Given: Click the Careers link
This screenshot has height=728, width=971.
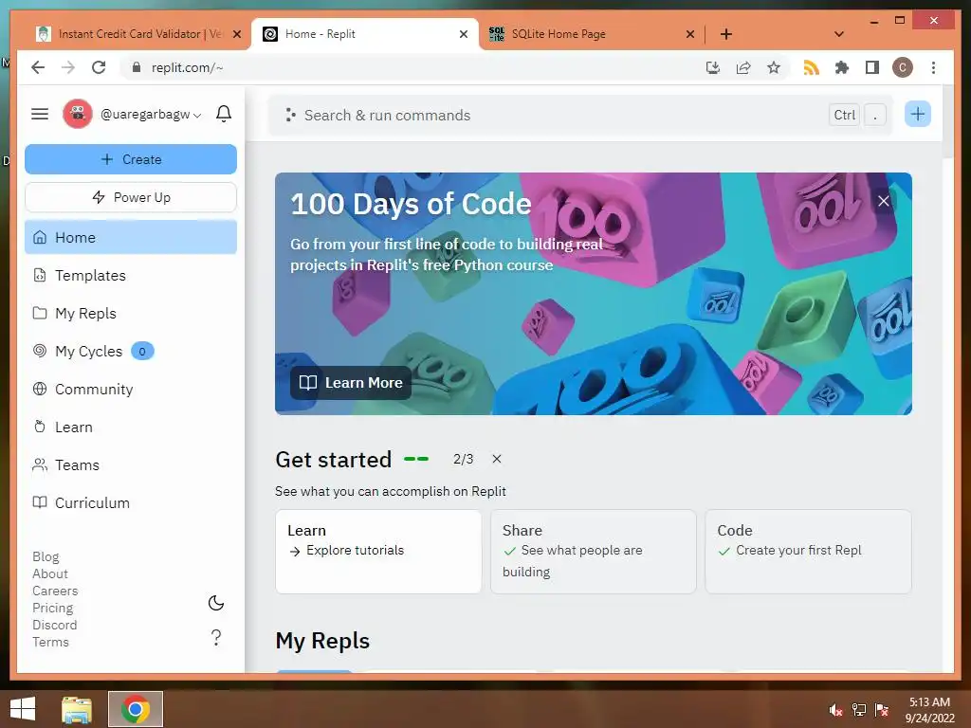Looking at the screenshot, I should click(x=55, y=591).
